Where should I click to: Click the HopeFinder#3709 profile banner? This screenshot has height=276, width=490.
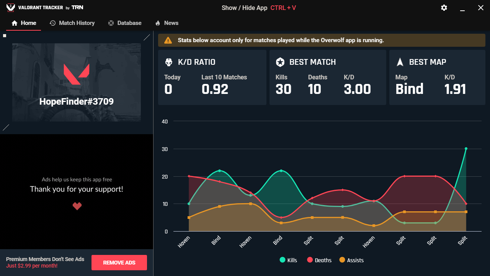(77, 82)
